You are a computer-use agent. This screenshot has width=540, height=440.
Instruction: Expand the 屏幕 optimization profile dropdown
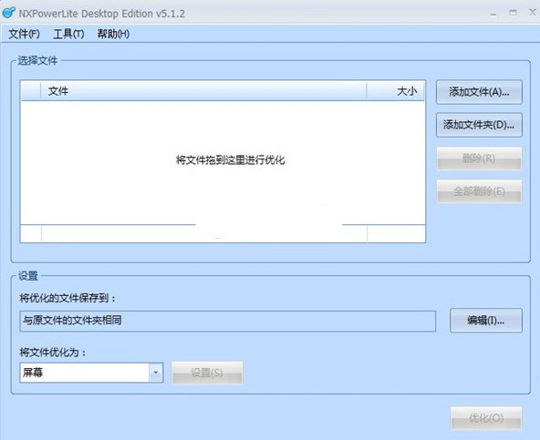coord(156,373)
